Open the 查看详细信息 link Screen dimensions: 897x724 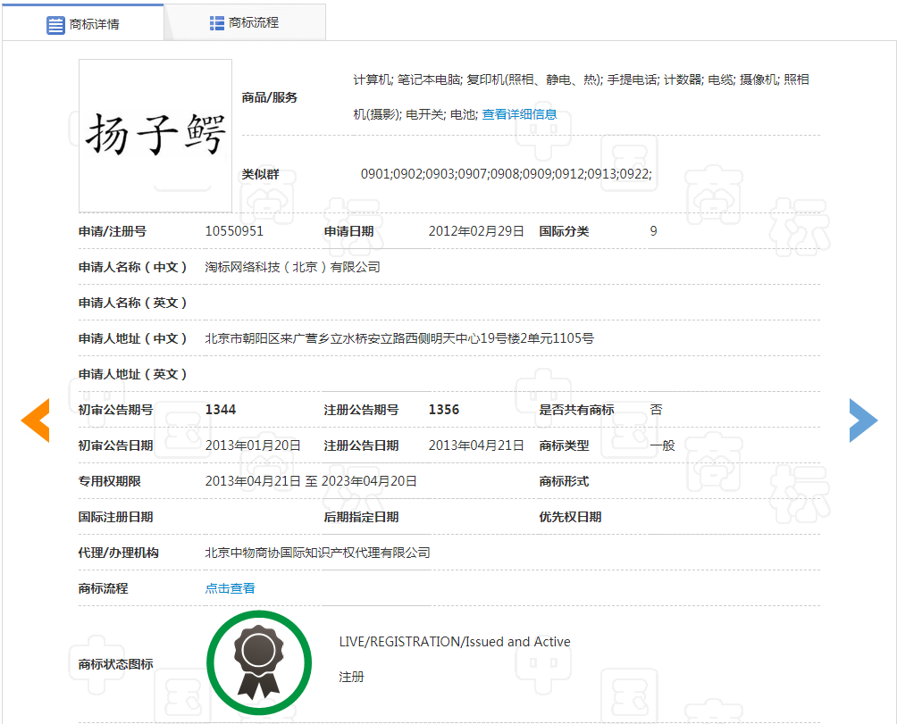tap(519, 114)
